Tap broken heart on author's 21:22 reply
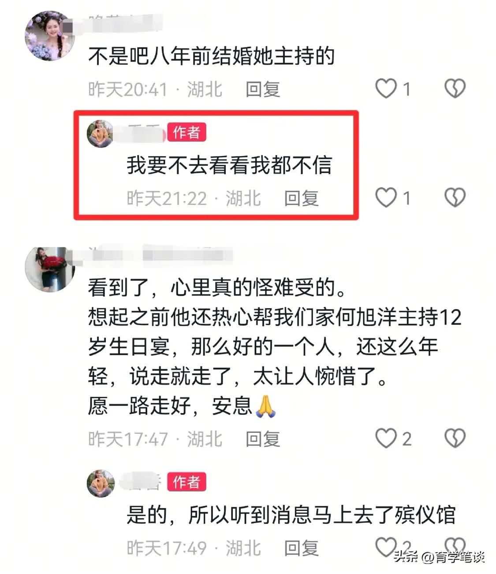Image resolution: width=496 pixels, height=574 pixels. coord(455,198)
